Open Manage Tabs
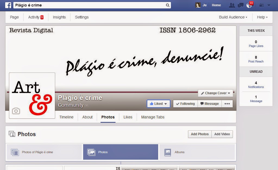278x170 pixels. point(153,117)
